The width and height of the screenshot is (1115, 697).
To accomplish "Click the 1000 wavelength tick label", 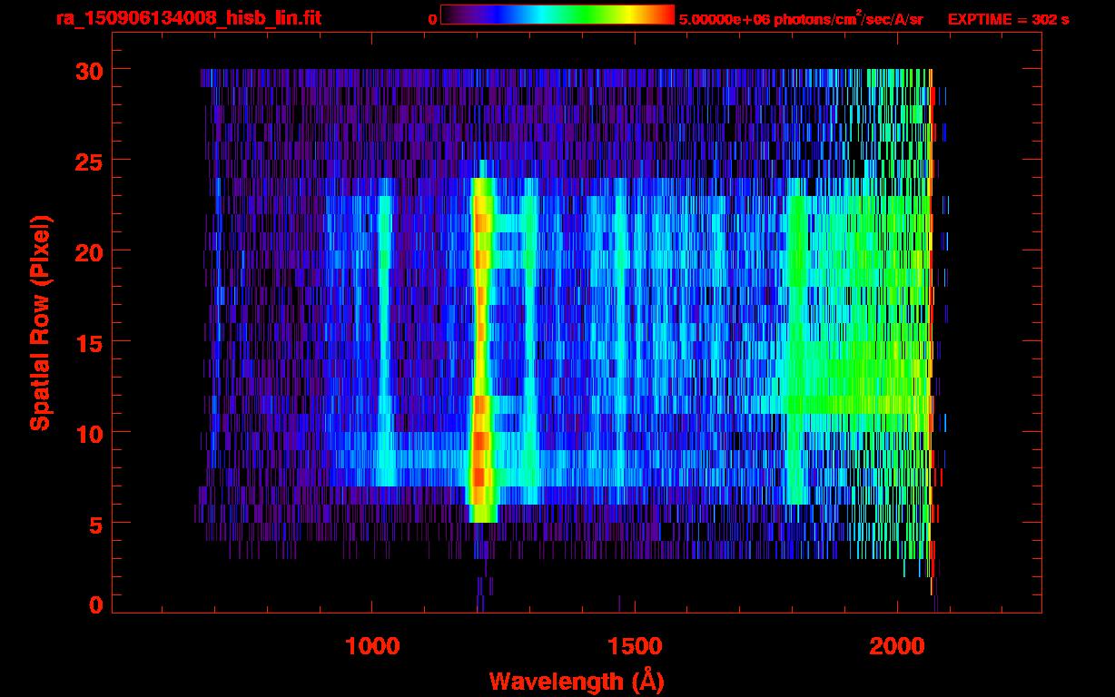I will click(371, 645).
